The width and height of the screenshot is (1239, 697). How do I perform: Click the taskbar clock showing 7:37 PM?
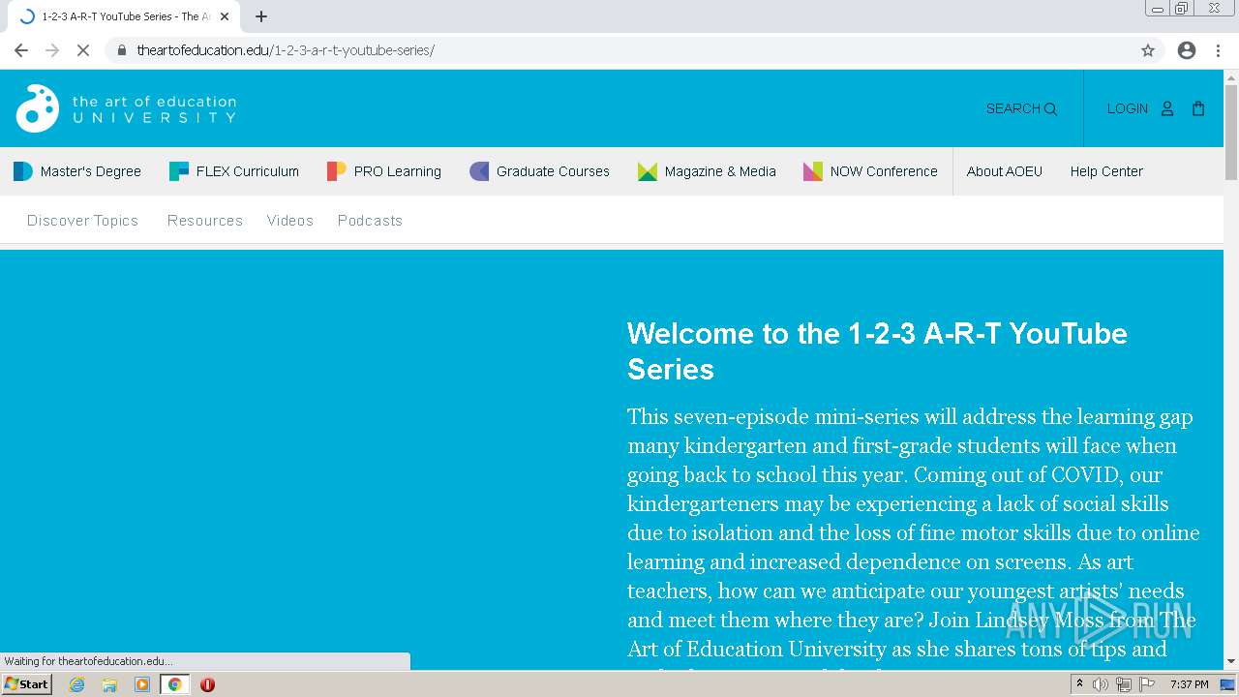1189,684
